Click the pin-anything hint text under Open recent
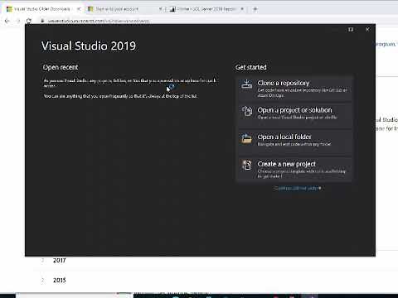The width and height of the screenshot is (398, 298). [120, 96]
